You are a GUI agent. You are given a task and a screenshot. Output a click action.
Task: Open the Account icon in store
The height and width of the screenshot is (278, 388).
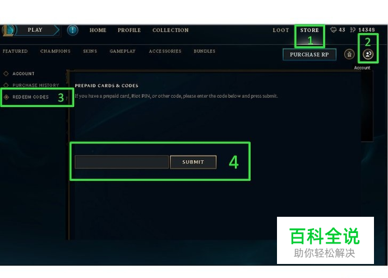368,54
